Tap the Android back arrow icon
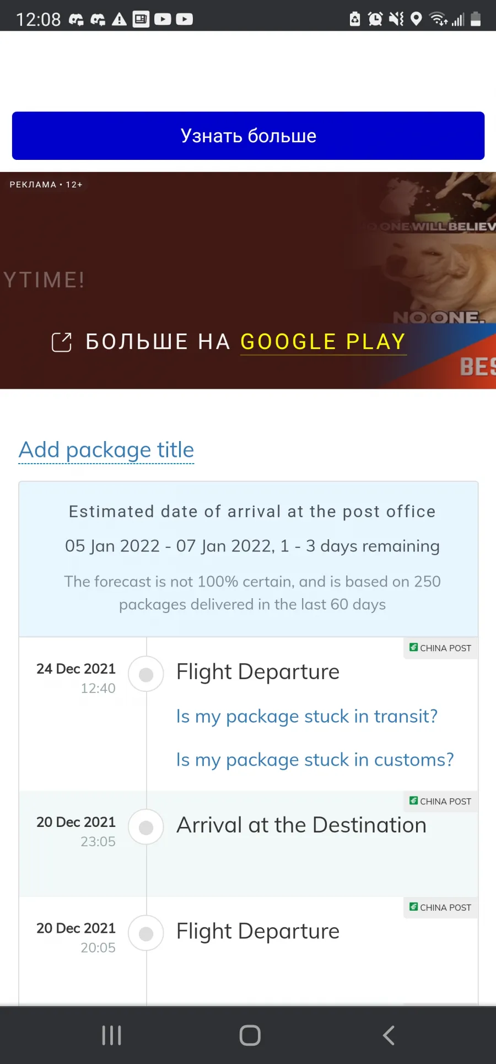The width and height of the screenshot is (496, 1064). click(389, 1035)
